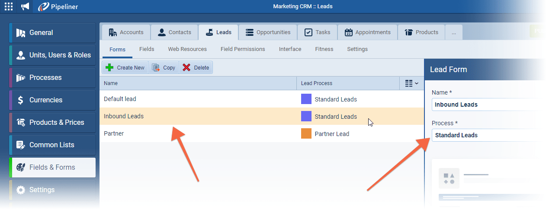The width and height of the screenshot is (546, 209).
Task: Click the megaphone announcements icon
Action: click(x=25, y=6)
